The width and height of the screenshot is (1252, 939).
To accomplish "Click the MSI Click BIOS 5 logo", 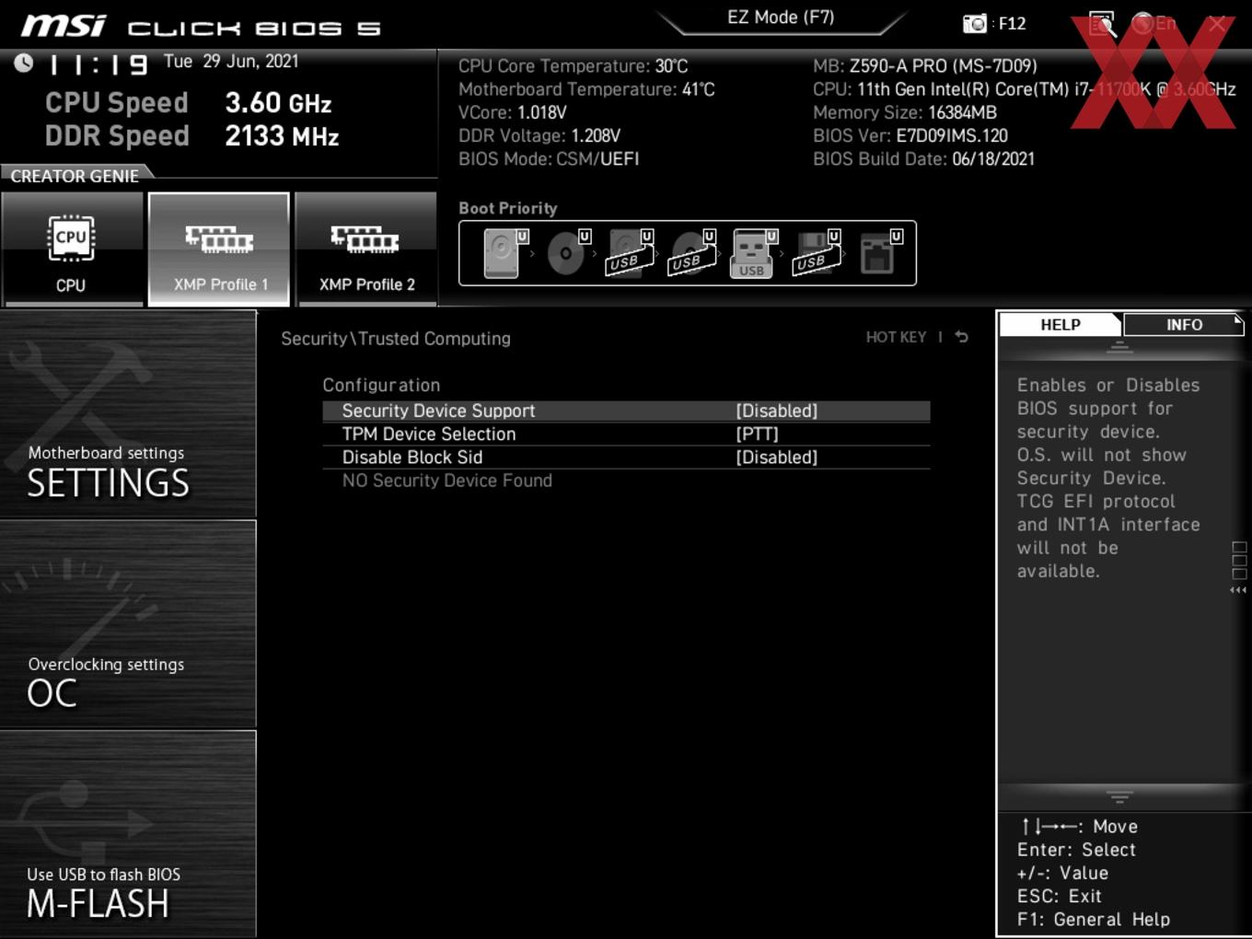I will (x=201, y=26).
